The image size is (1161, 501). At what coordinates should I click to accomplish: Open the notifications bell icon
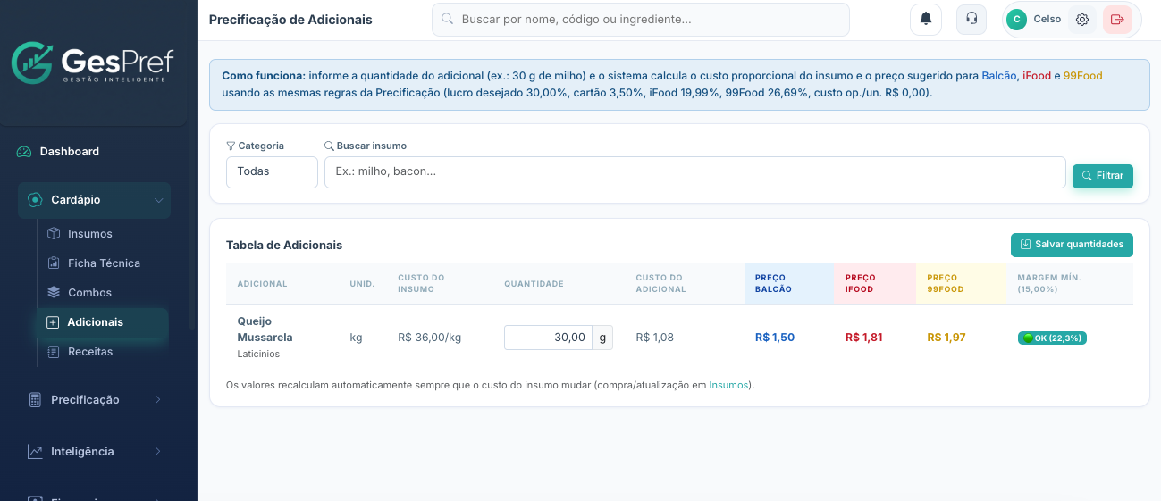[926, 19]
